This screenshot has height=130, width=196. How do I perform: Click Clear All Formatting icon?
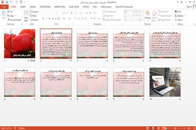72,13
